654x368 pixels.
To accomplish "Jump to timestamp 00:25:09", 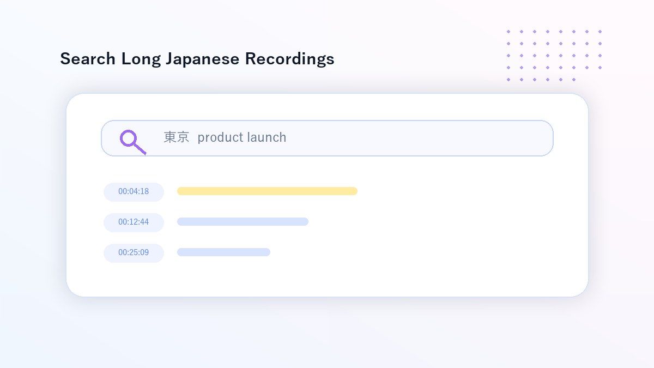I will click(134, 253).
